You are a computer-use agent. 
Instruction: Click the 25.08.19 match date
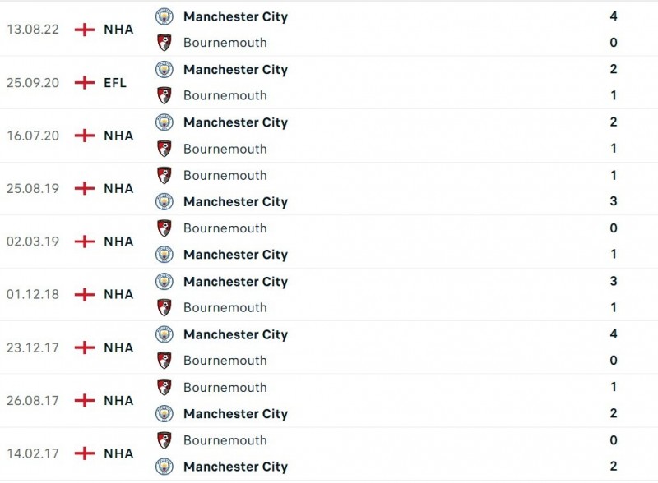tap(33, 188)
